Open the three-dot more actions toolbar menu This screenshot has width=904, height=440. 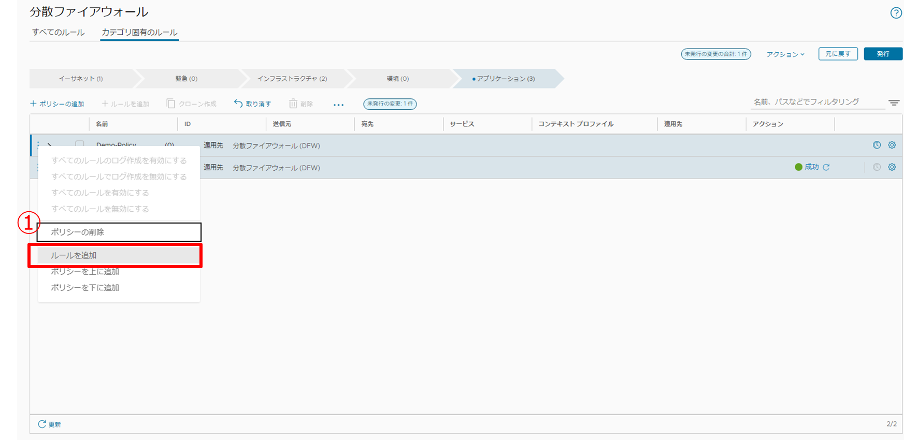(x=338, y=105)
